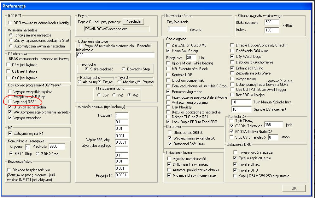Select Dokładny Stop motion mode
This screenshot has height=198, width=315.
tap(124, 69)
